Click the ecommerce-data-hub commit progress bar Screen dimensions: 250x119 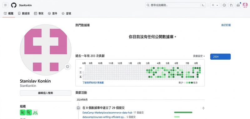click(183, 112)
